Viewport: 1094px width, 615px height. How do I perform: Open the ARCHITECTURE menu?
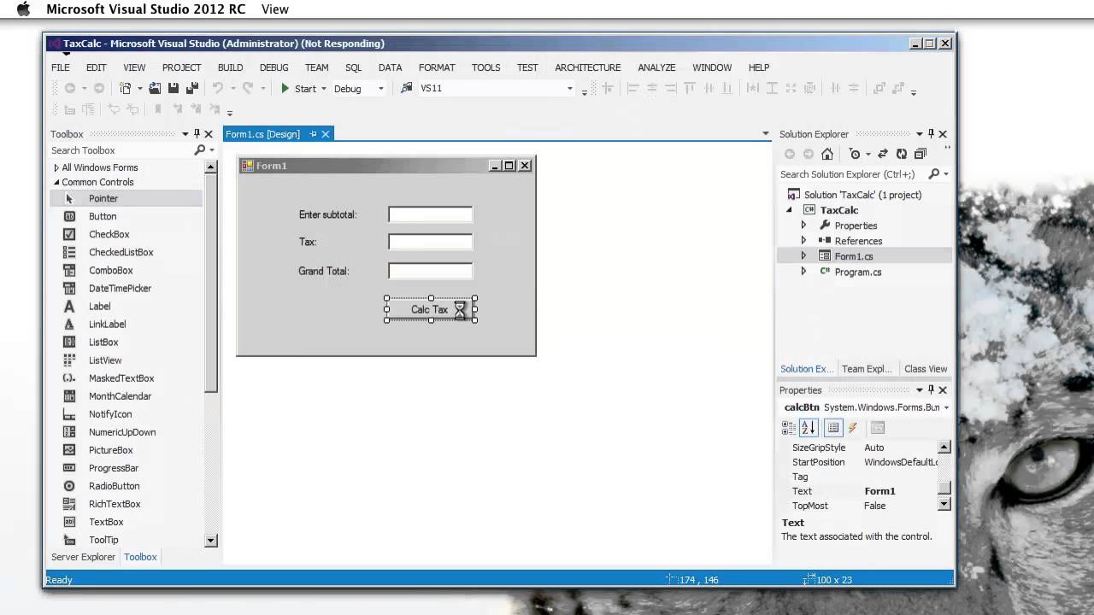tap(588, 67)
